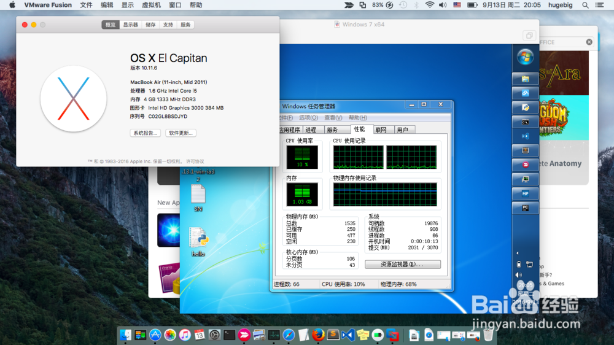614x345 pixels.
Task: Open Photos in the Dock
Action: (x=170, y=335)
